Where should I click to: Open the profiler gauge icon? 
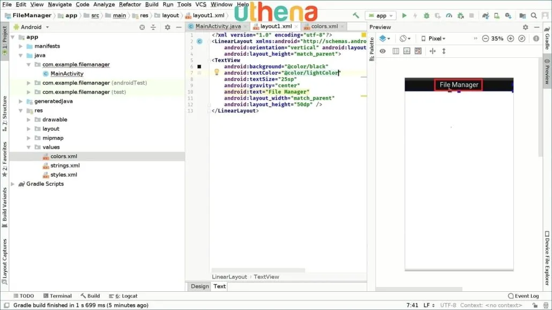tap(449, 16)
